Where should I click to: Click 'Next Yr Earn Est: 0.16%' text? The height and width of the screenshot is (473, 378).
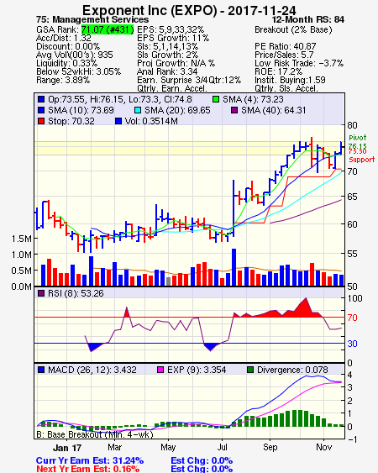(88, 469)
